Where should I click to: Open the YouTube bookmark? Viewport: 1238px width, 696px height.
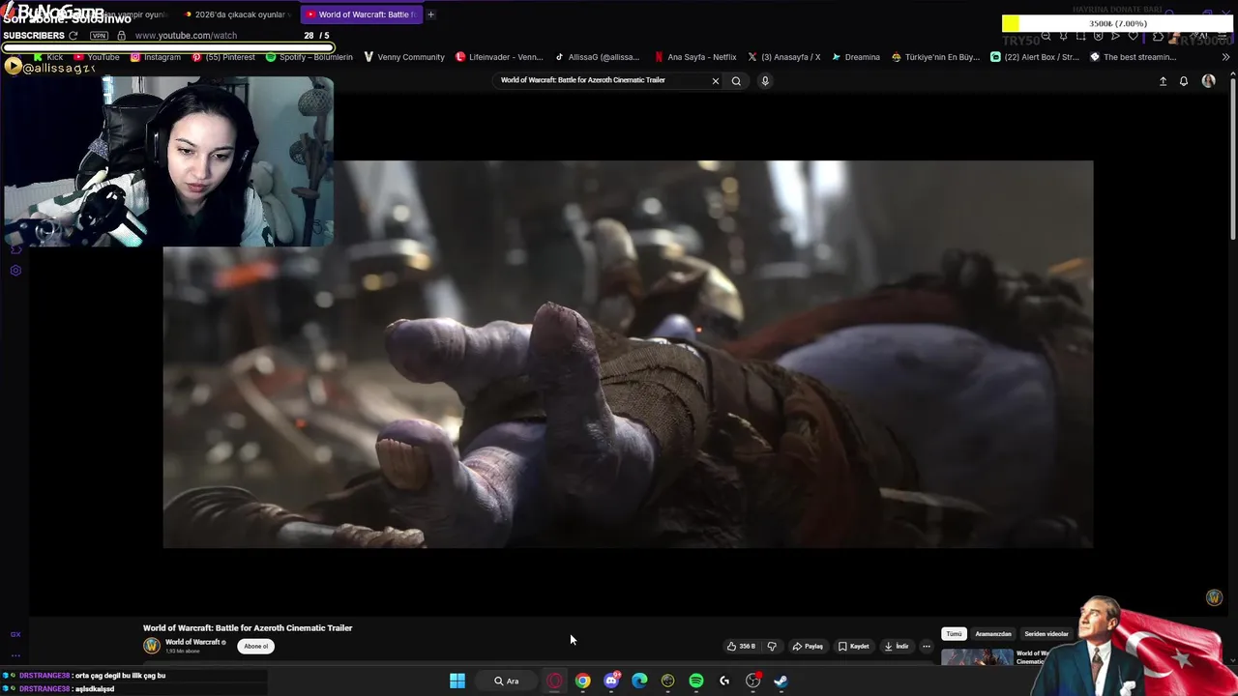96,57
